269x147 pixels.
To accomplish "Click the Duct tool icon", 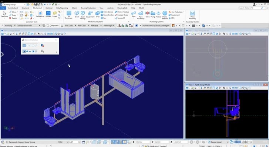I will [x=77, y=14].
